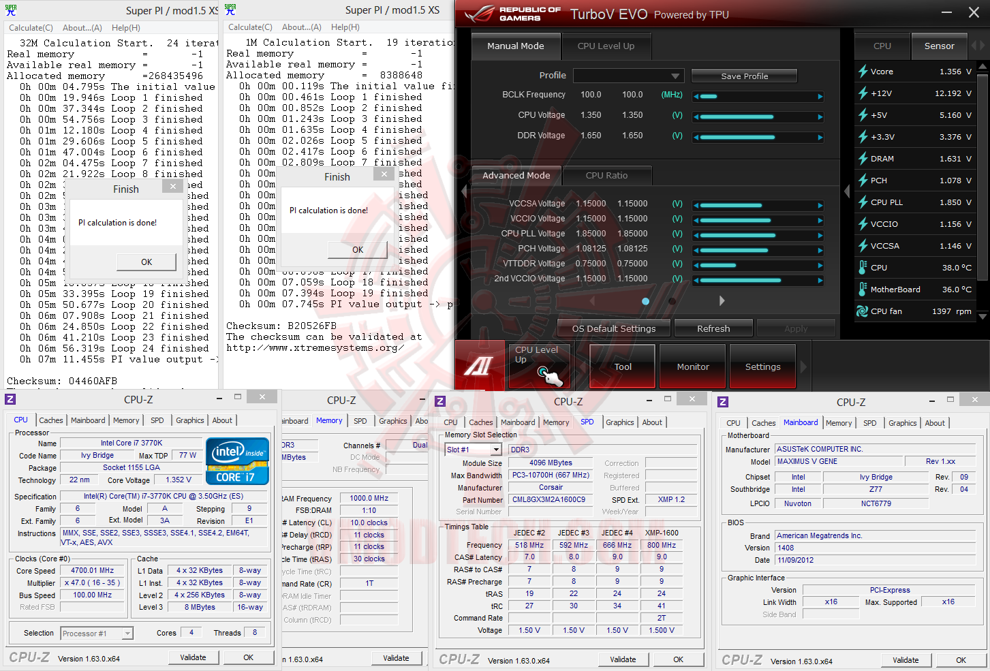Click the Intel Core i7 logo in CPU-Z
The height and width of the screenshot is (671, 990).
tap(238, 461)
